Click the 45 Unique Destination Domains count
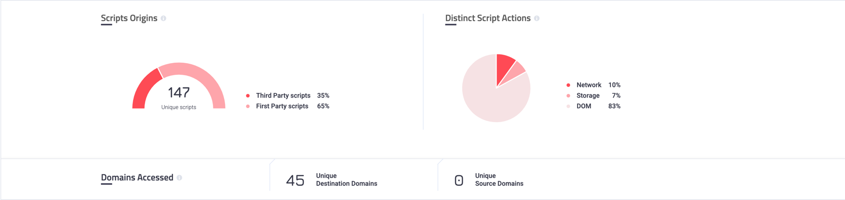This screenshot has width=845, height=200. [x=295, y=180]
